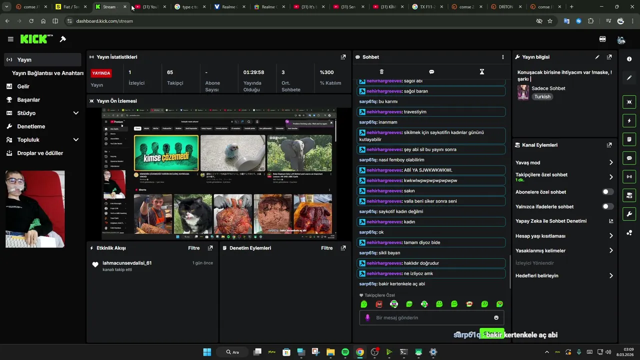Toggle Yalnızca ifadelerle sohbet switch
Screen dimensions: 640x360
click(x=607, y=206)
